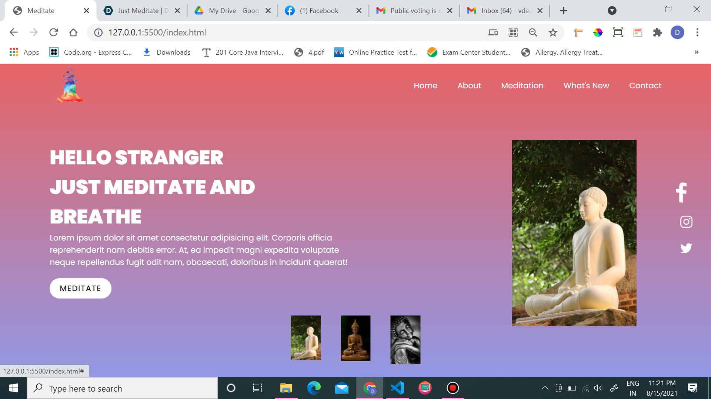
Task: Open the Instagram social icon
Action: click(x=686, y=222)
